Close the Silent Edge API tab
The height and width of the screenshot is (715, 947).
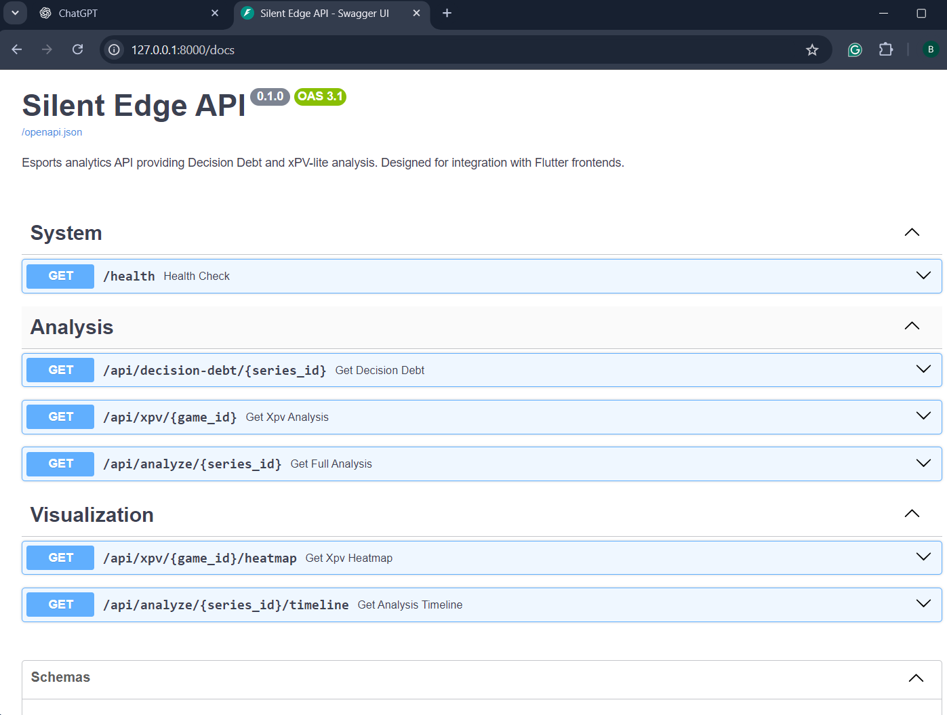point(417,13)
